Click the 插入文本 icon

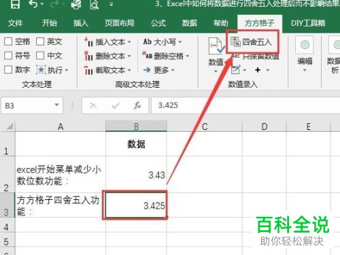point(88,42)
